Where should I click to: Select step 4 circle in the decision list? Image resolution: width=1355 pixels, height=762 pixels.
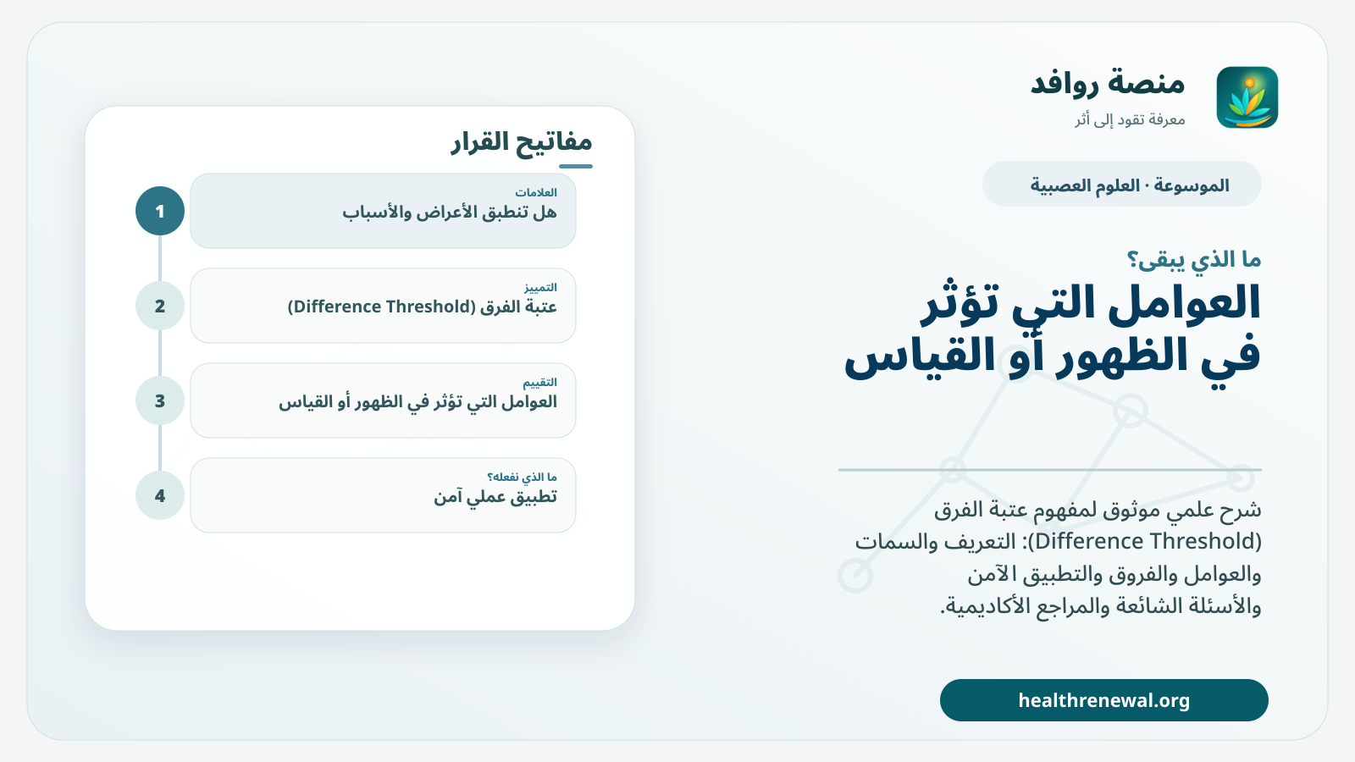(160, 495)
